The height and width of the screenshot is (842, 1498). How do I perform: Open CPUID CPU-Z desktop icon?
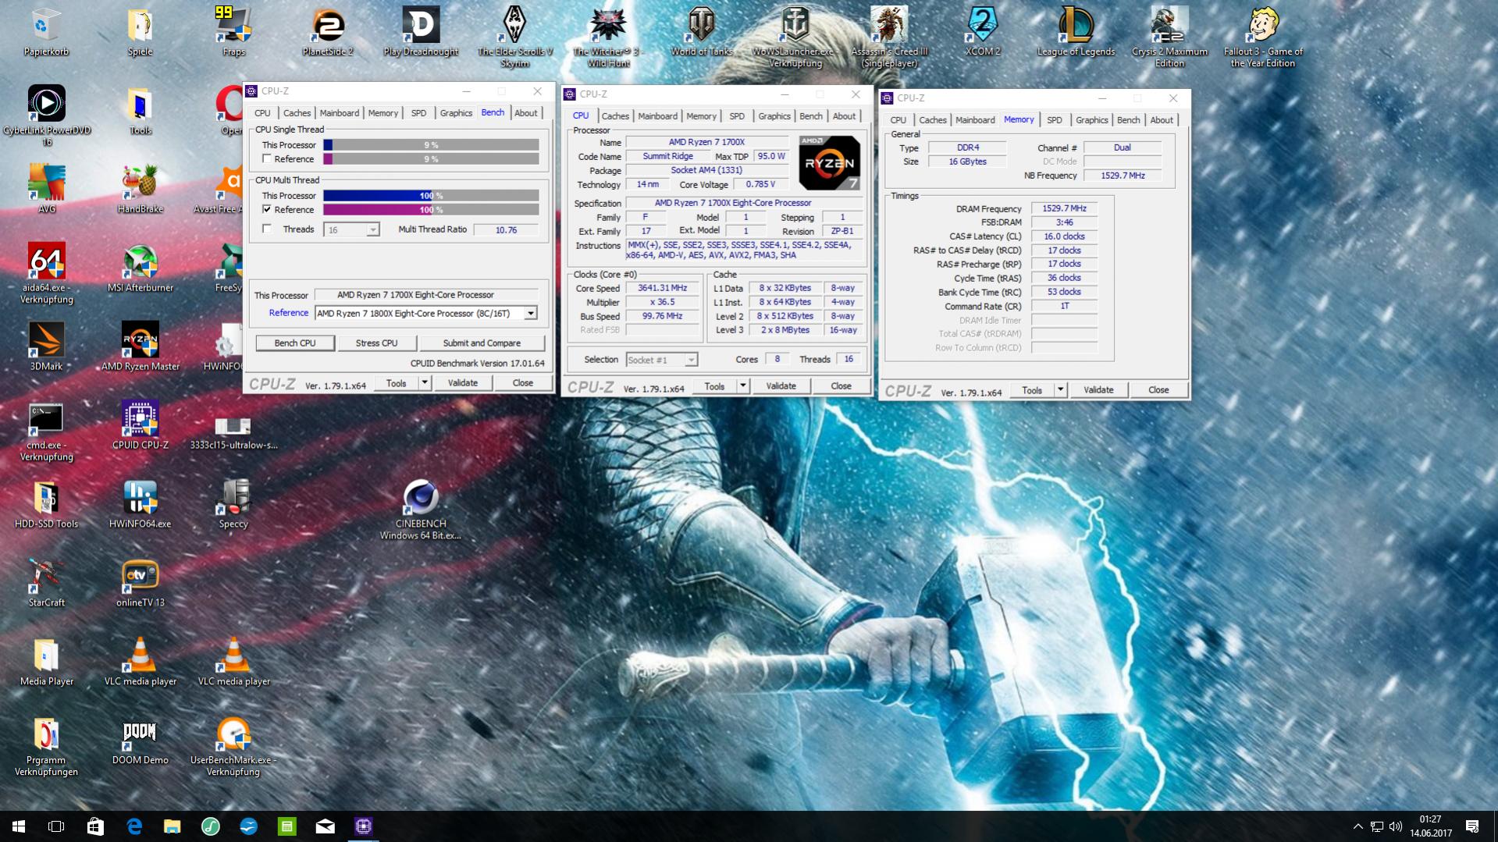pos(140,425)
